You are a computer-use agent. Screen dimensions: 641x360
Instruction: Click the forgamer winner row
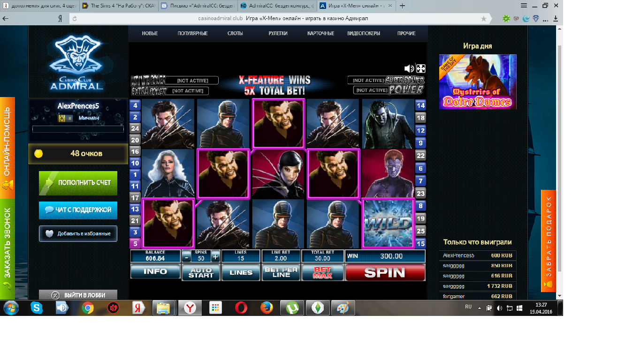pos(478,296)
